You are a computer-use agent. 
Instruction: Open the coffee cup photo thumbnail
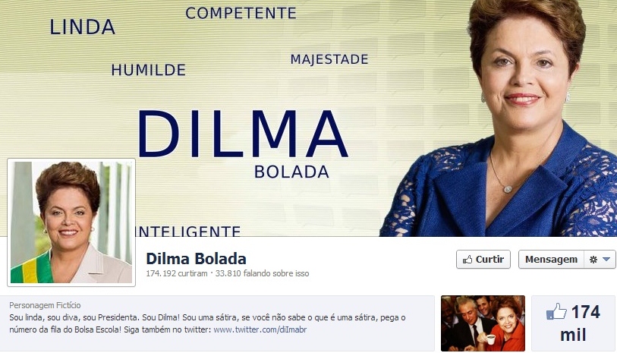click(483, 323)
